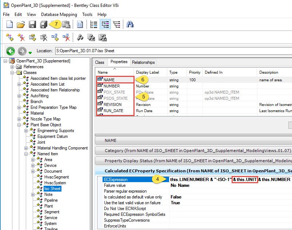The height and width of the screenshot is (230, 292).
Task: Click the NAME property row icon
Action: 100,79
